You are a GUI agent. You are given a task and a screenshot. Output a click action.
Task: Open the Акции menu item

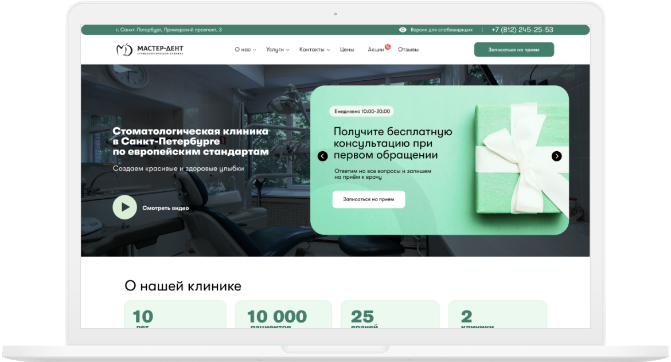[376, 50]
